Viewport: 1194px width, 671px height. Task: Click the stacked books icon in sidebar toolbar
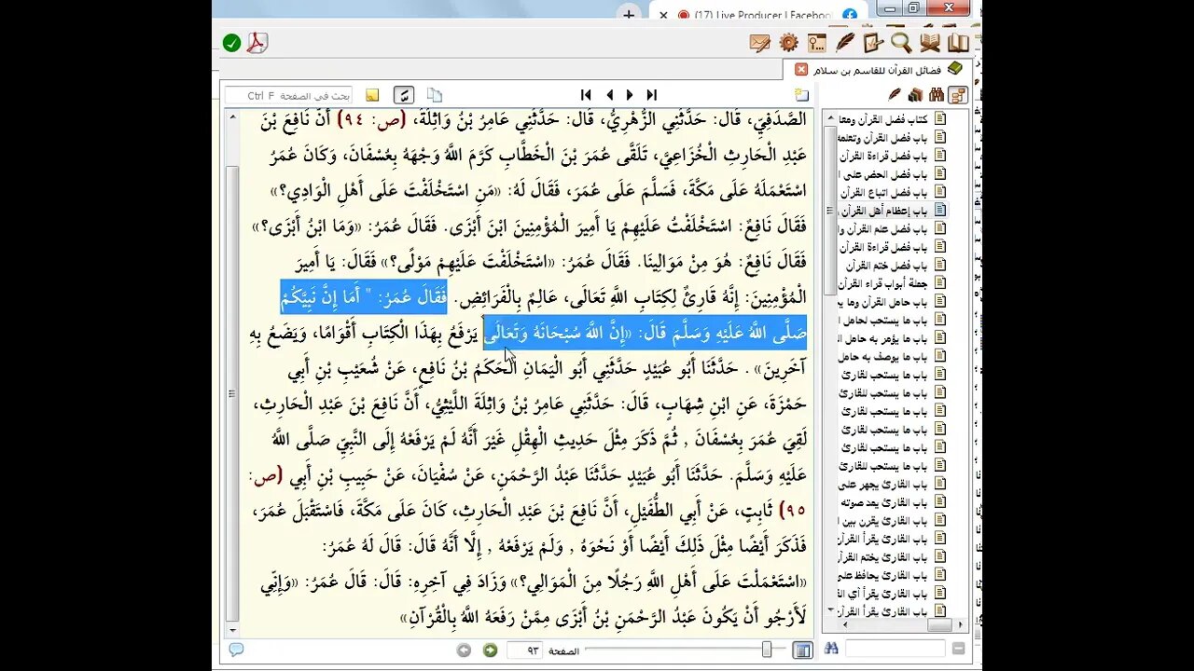(915, 94)
